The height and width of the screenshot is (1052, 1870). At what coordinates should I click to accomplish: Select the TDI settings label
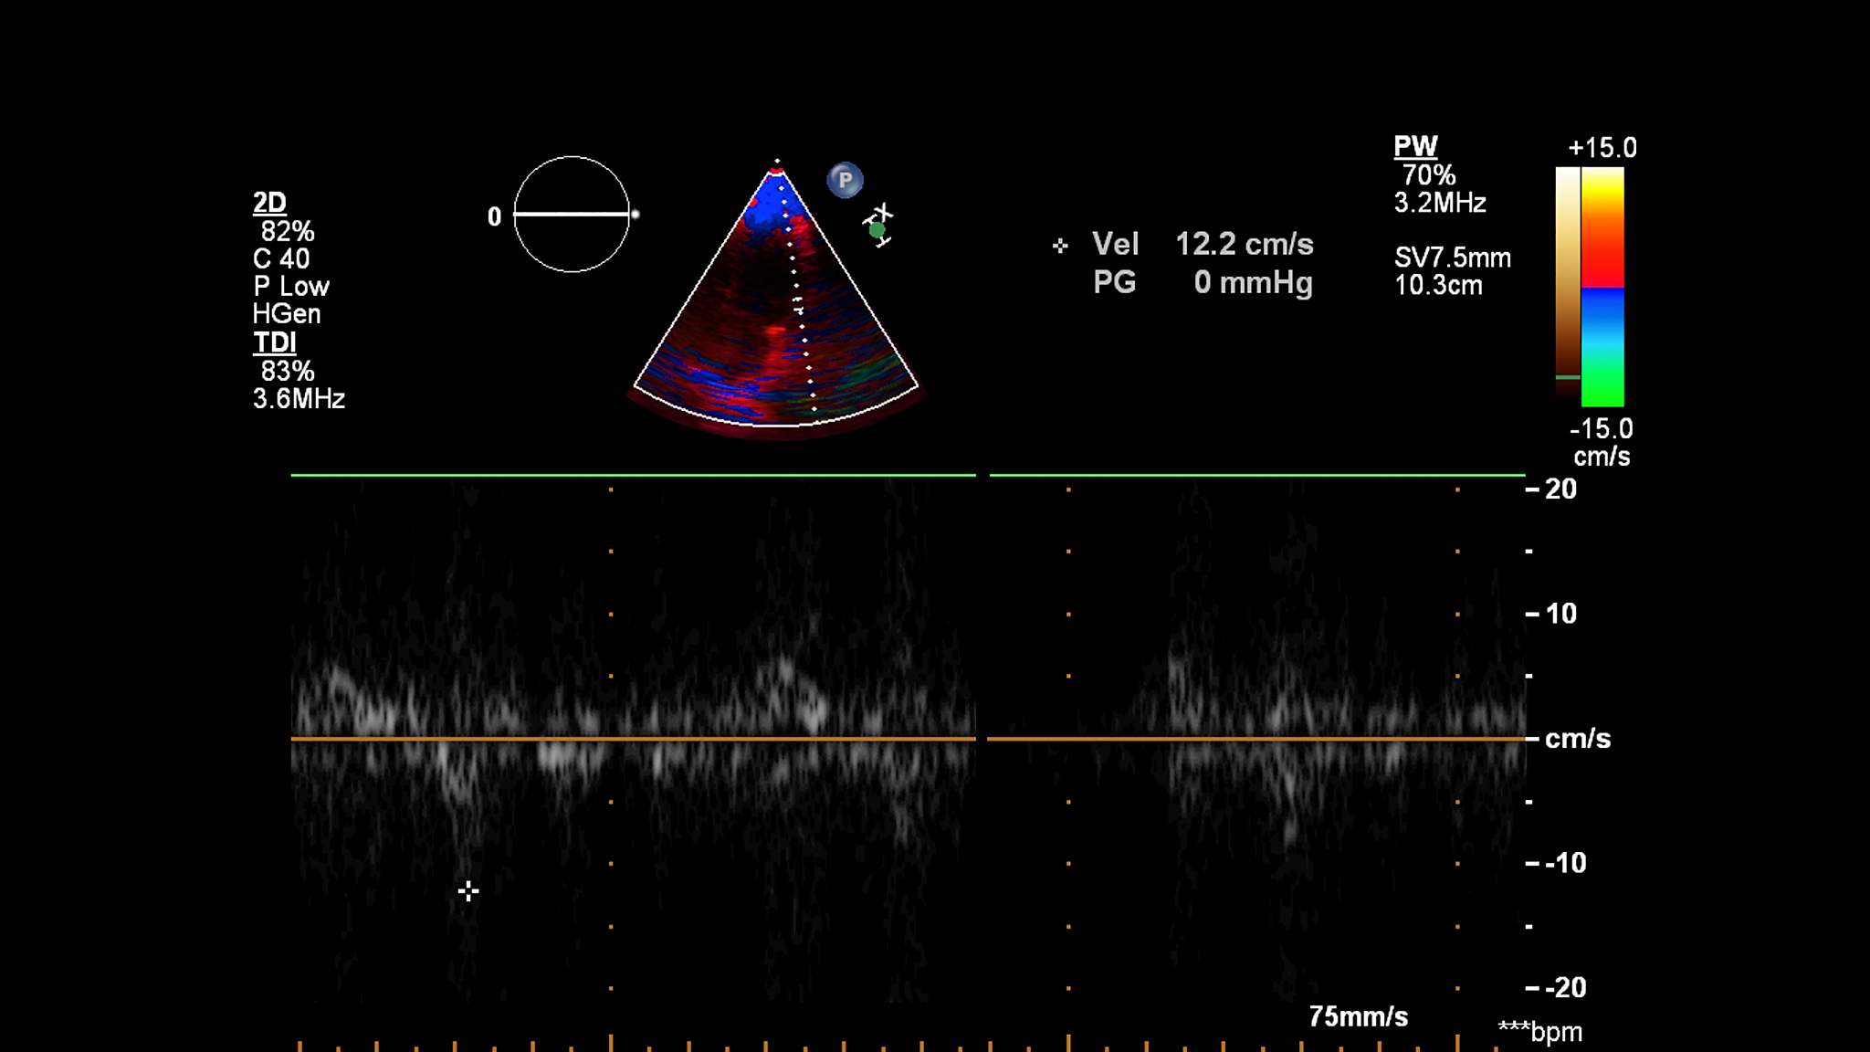point(275,342)
